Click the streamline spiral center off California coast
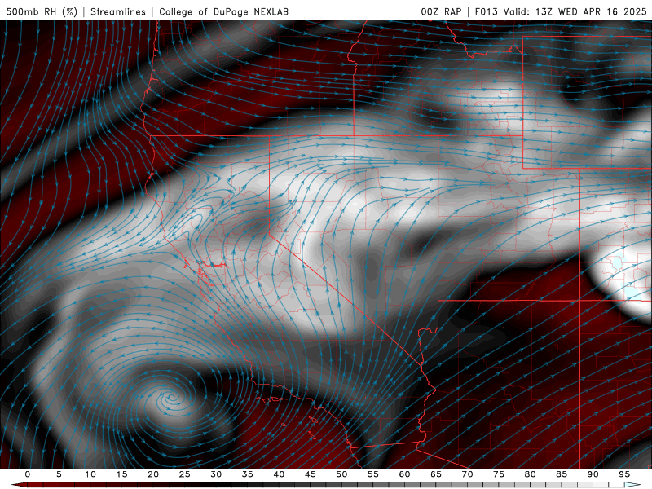Image resolution: width=652 pixels, height=489 pixels. [174, 399]
